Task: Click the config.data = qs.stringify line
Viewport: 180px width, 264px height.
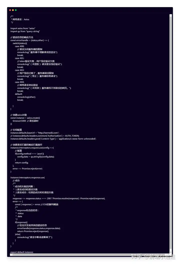Action: (x=36, y=157)
